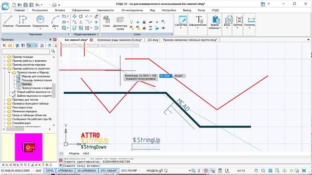The width and height of the screenshot is (312, 175).
Task: Click the Eraser tool in Редактирование
Action: 97,16
